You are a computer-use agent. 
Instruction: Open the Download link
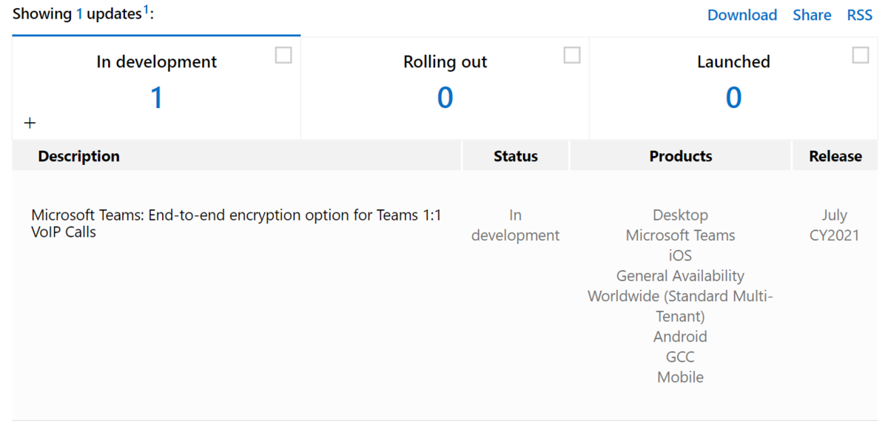pyautogui.click(x=742, y=15)
